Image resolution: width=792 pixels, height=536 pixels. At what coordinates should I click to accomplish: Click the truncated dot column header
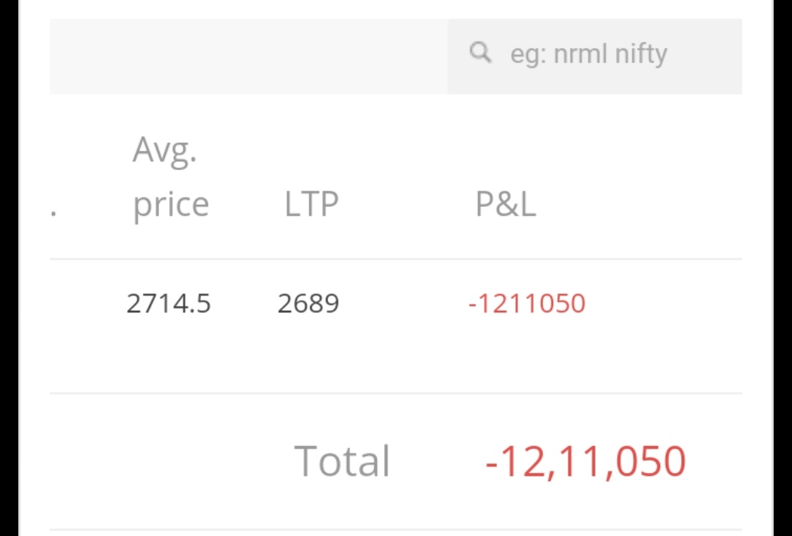pyautogui.click(x=54, y=212)
